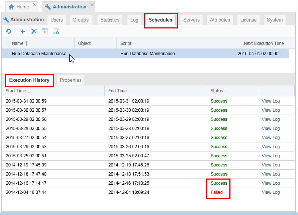Click Run Database Maintenance script cell

pyautogui.click(x=148, y=54)
